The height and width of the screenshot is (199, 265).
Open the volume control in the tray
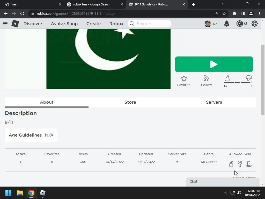point(239,193)
